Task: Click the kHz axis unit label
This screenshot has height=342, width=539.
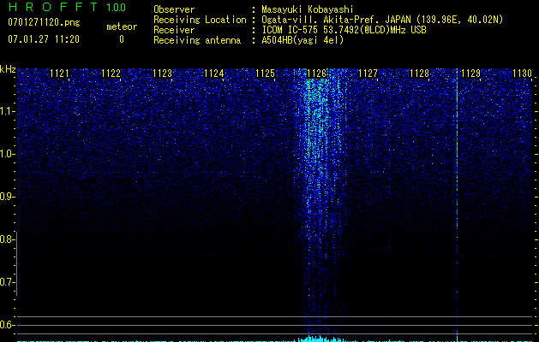Action: tap(8, 69)
